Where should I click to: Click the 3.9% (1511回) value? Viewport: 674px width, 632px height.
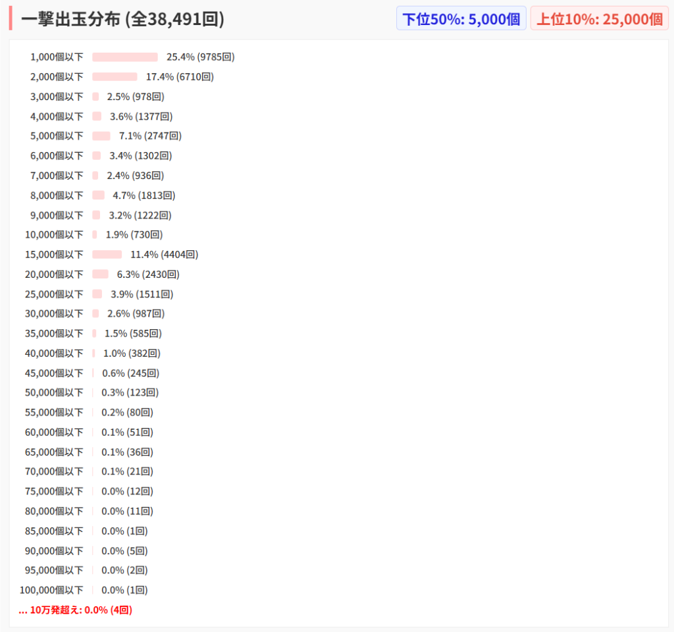(142, 294)
